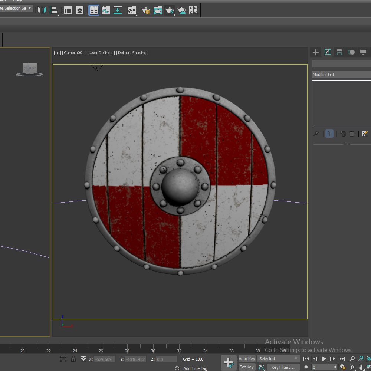Open Key Filters dialog

(x=283, y=367)
